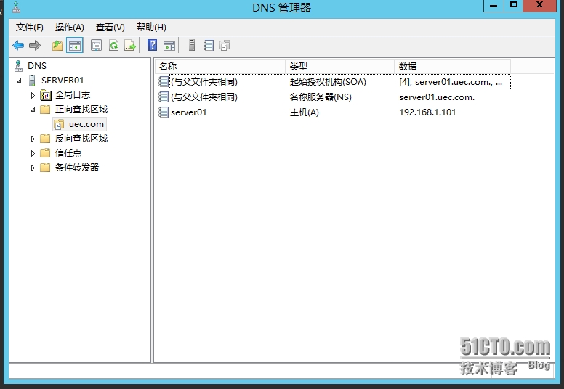The image size is (564, 389).
Task: Select the 主机(A) type cell
Action: [x=305, y=112]
